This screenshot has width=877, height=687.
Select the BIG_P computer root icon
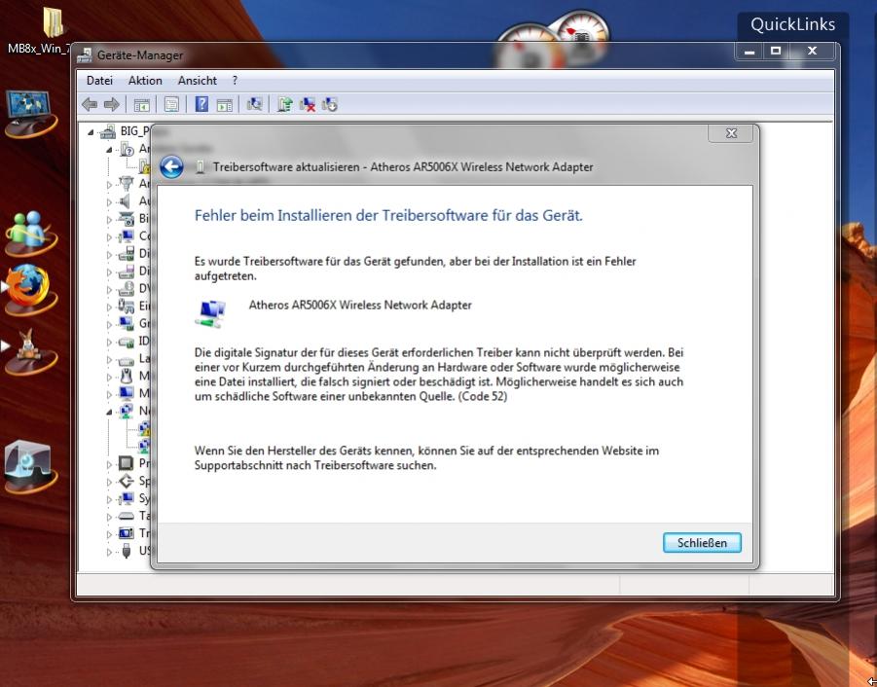point(107,131)
